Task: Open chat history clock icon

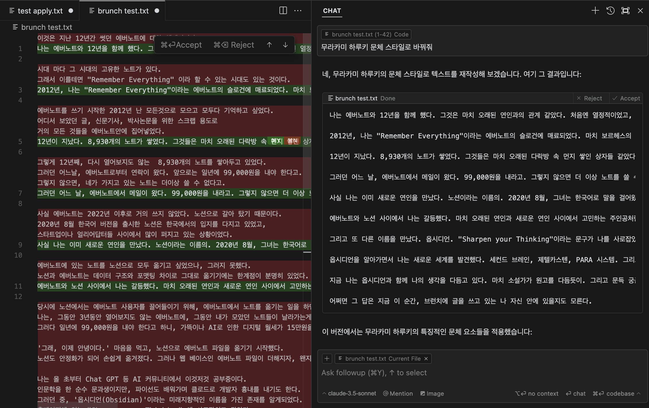Action: tap(610, 11)
